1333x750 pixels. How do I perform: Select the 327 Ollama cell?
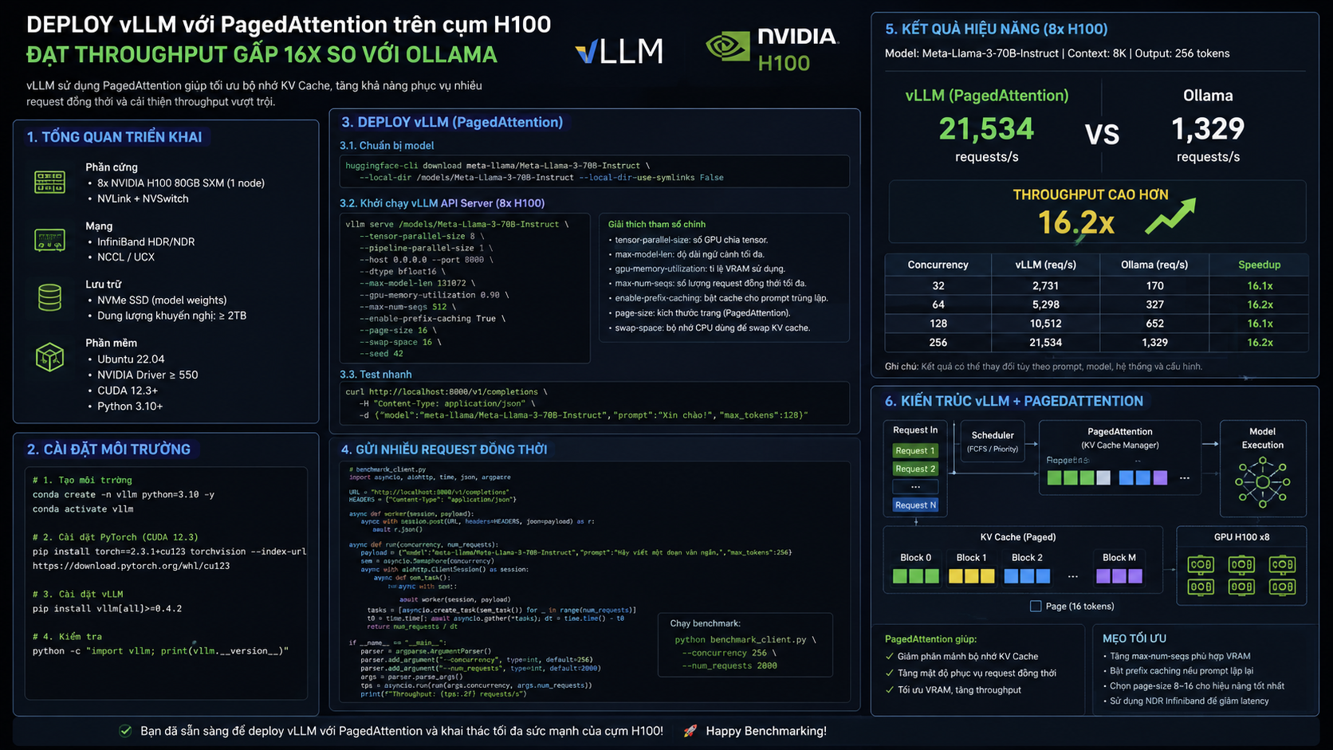[x=1154, y=304]
